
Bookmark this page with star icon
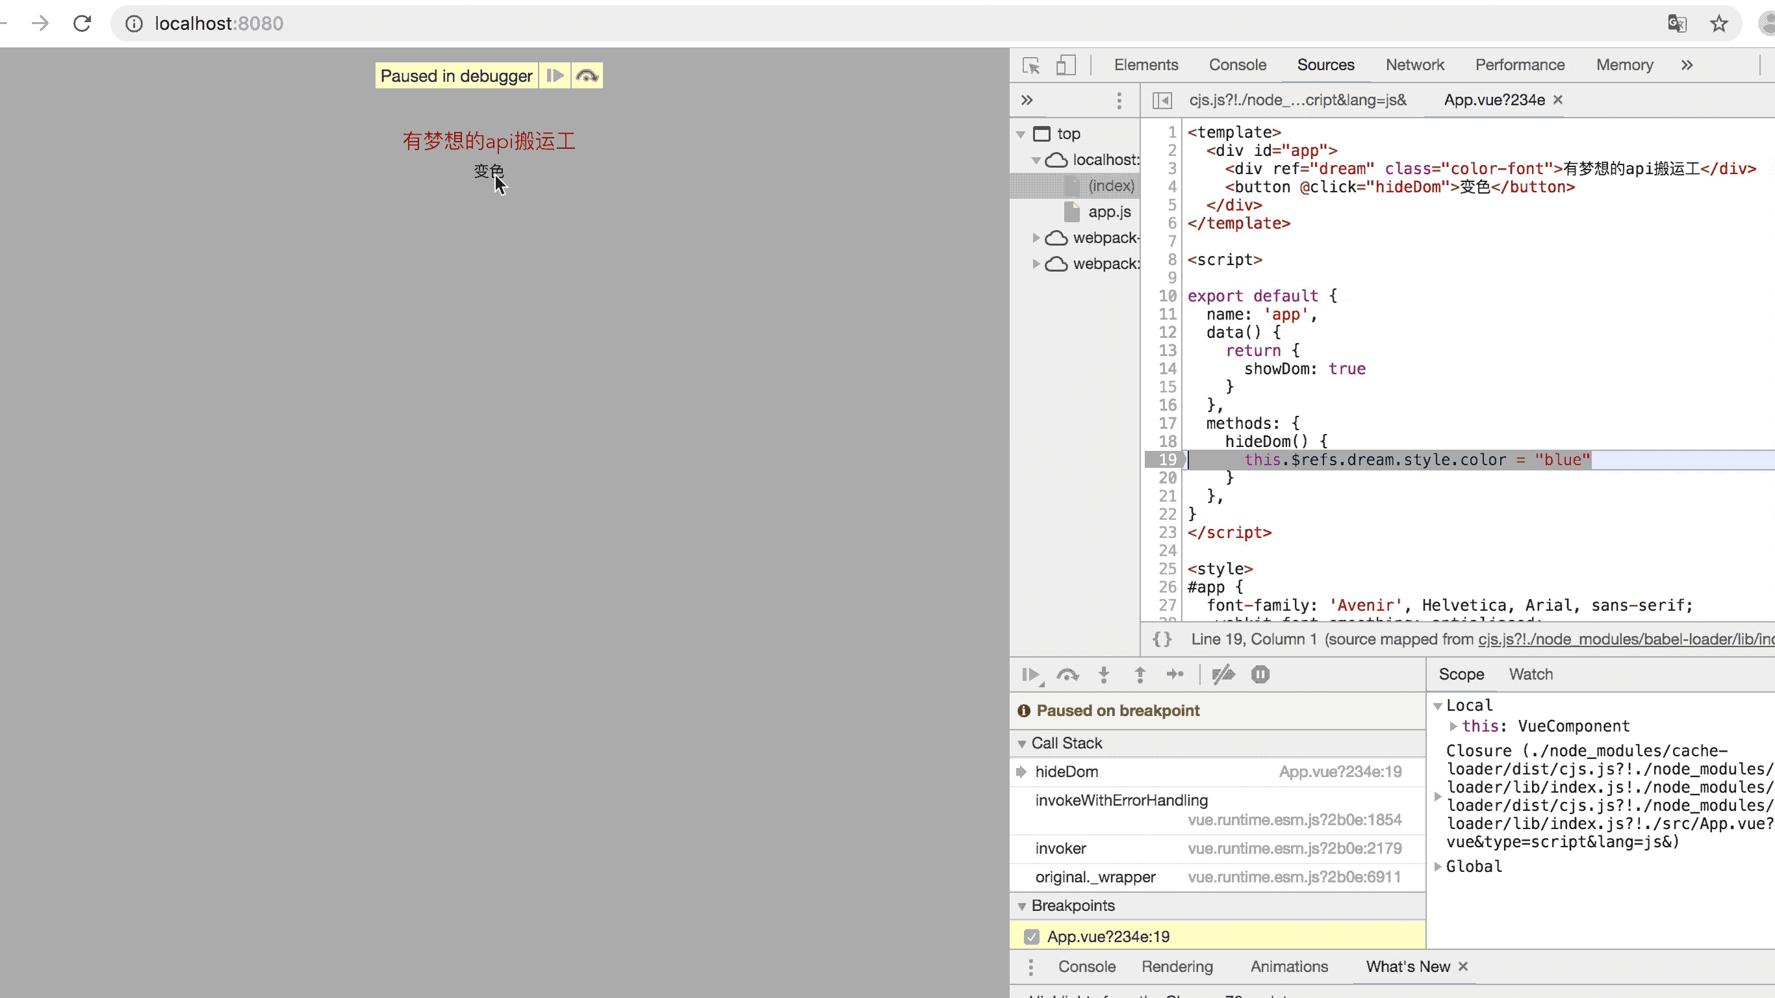click(1718, 24)
